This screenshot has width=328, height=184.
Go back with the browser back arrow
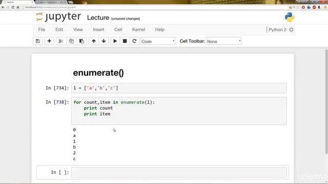(x=3, y=7)
